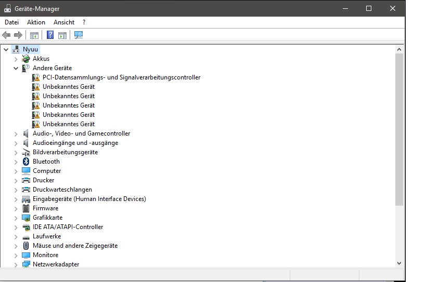Expand the Akkus category
This screenshot has width=426, height=282.
pyautogui.click(x=16, y=59)
